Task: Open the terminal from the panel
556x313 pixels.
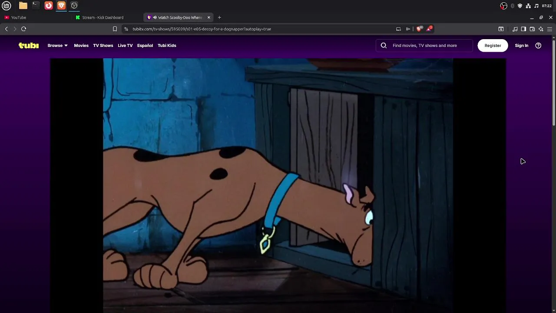Action: pyautogui.click(x=36, y=6)
